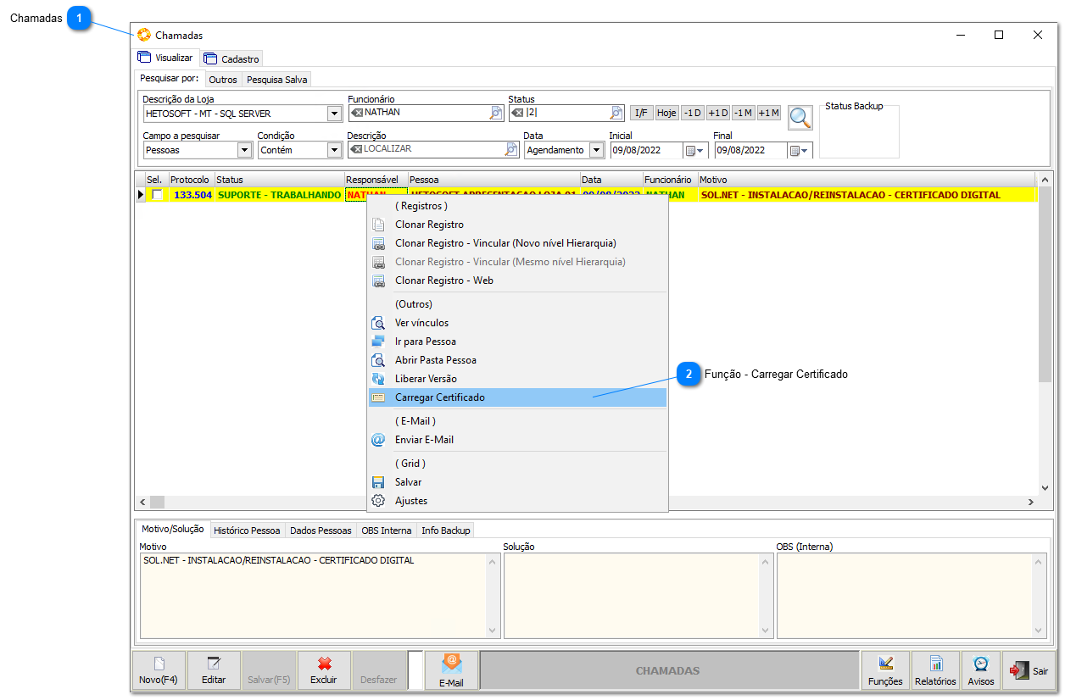Expand the Condição combo box

(333, 150)
